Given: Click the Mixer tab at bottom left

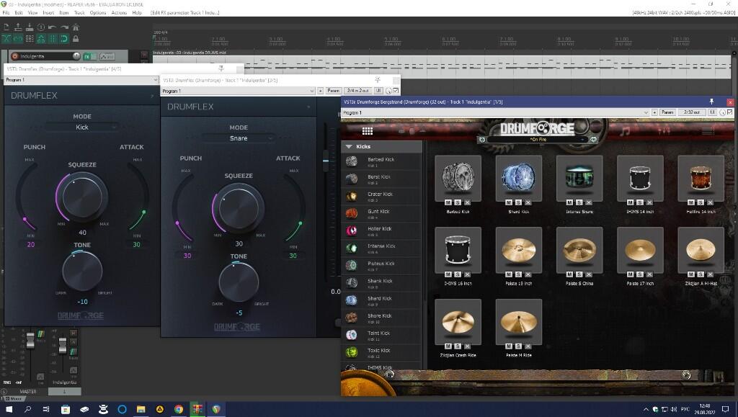Looking at the screenshot, I should [x=15, y=398].
